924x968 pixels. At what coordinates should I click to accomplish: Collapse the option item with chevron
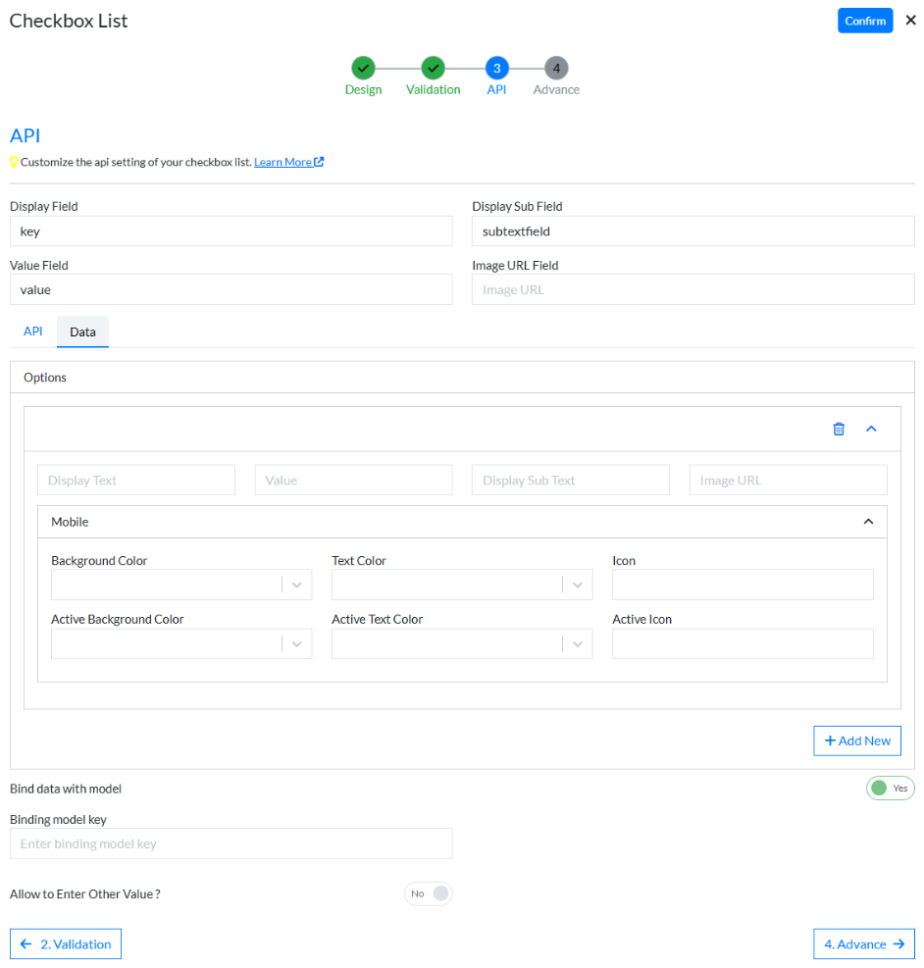[871, 429]
